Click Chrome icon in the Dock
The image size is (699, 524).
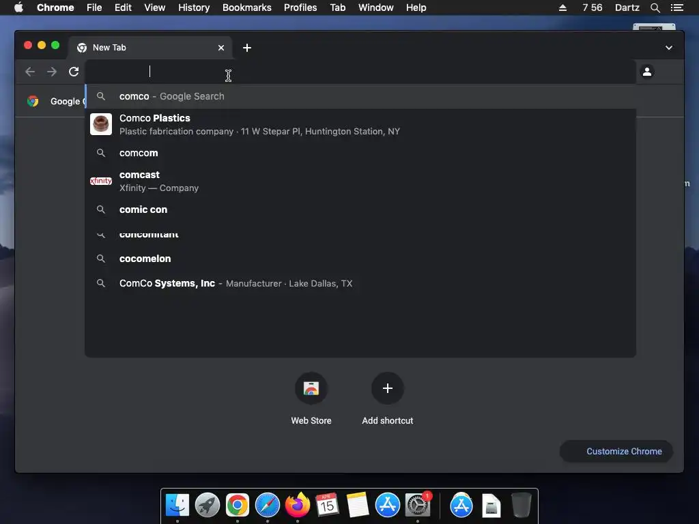[x=237, y=505]
